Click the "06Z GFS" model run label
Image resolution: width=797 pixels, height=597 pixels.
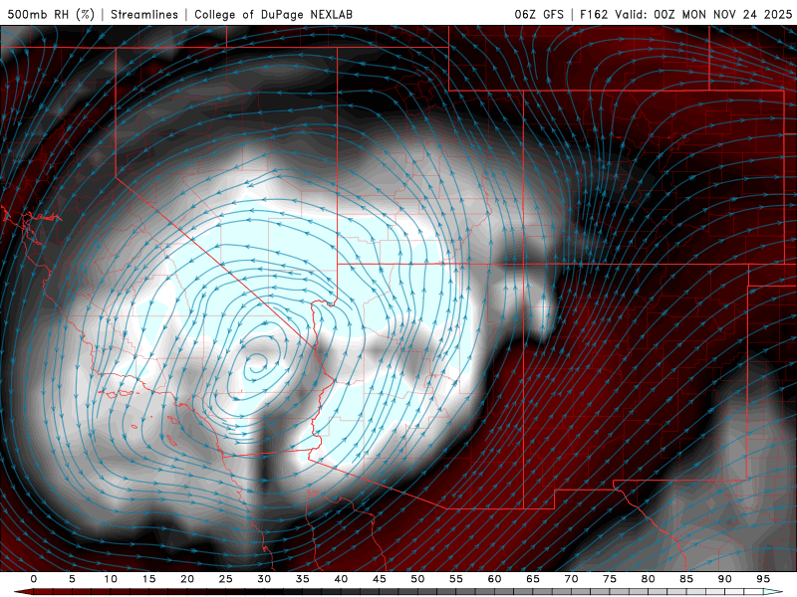(539, 14)
